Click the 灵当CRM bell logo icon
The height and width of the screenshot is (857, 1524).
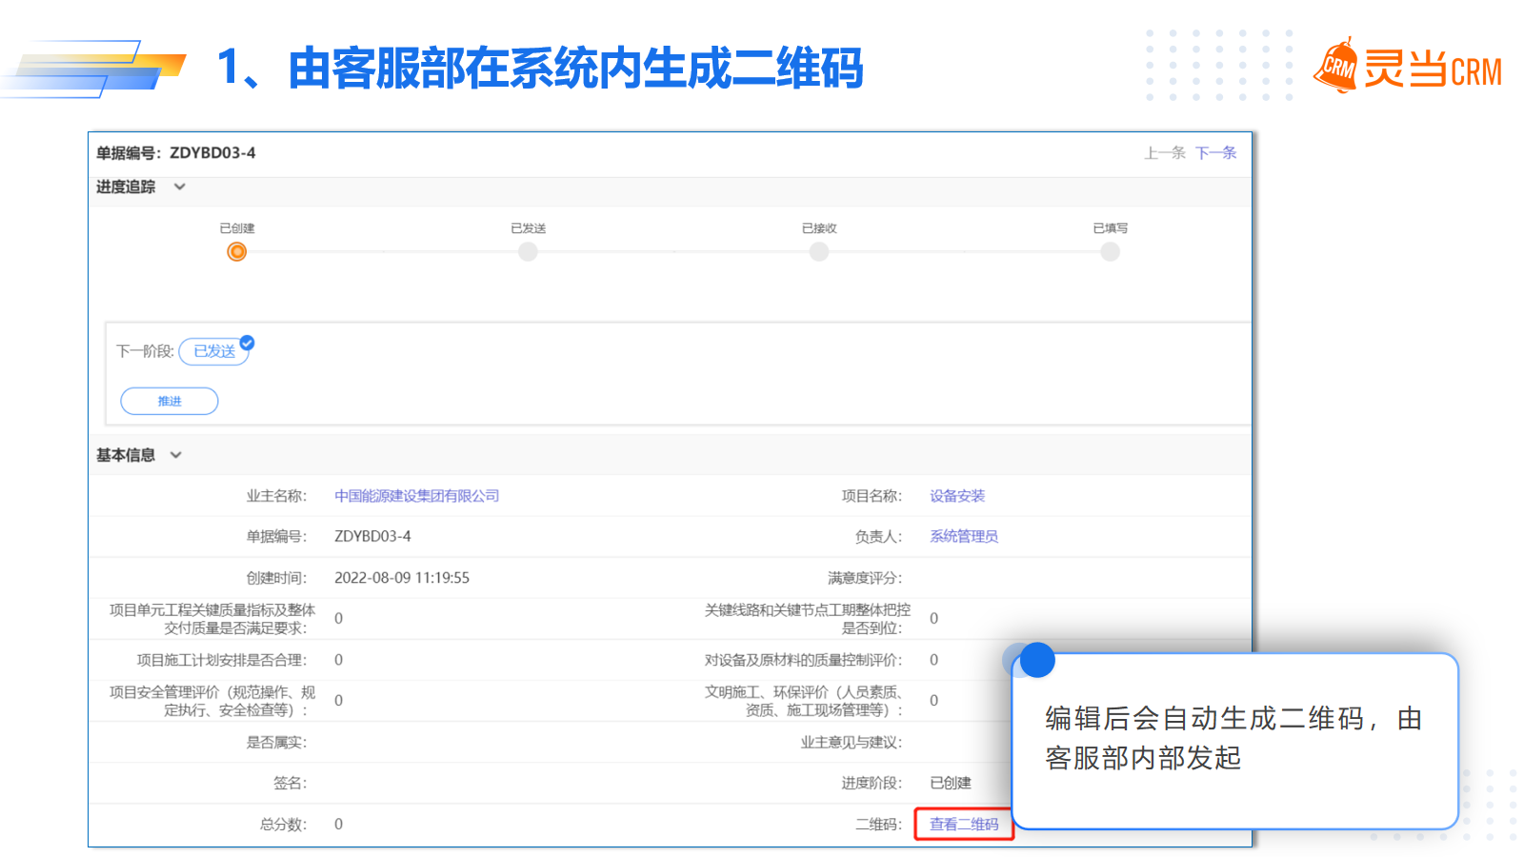1336,67
